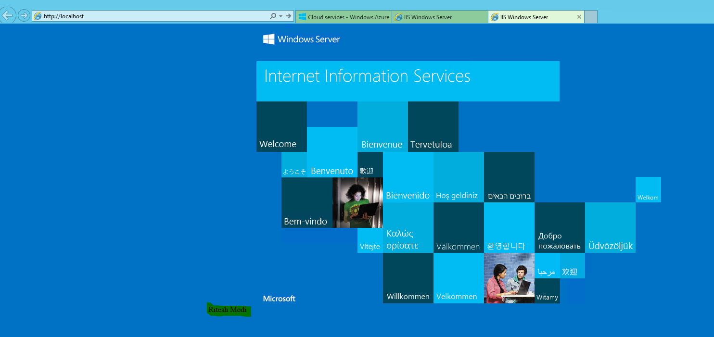714x337 pixels.
Task: Switch to Cloud services - Windows Azure tab
Action: (344, 17)
